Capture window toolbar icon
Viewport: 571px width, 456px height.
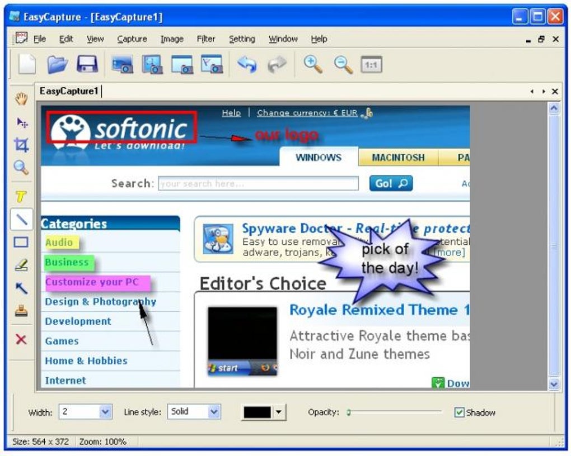point(182,65)
